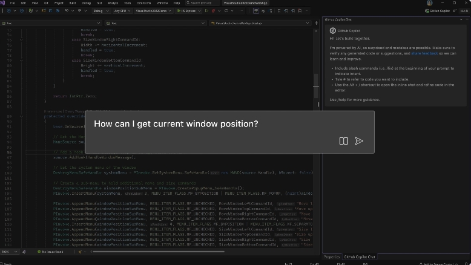Collapse the SizeWindowRightCommandId case block
Image resolution: width=471 pixels, height=265 pixels.
[x=21, y=40]
